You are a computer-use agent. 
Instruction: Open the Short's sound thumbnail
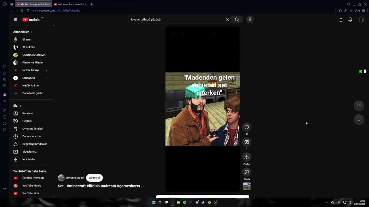pos(247,186)
